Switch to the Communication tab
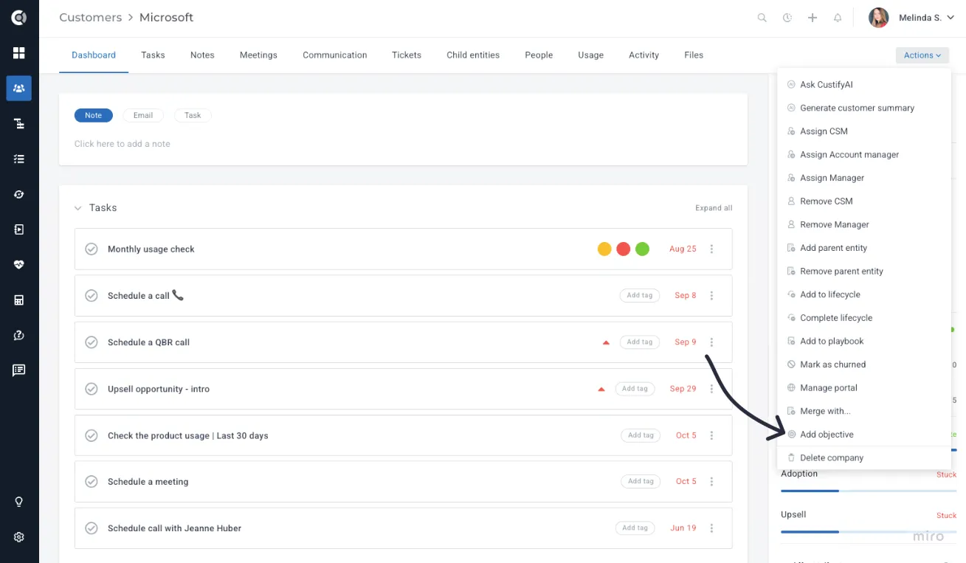Image resolution: width=966 pixels, height=563 pixels. pos(334,55)
